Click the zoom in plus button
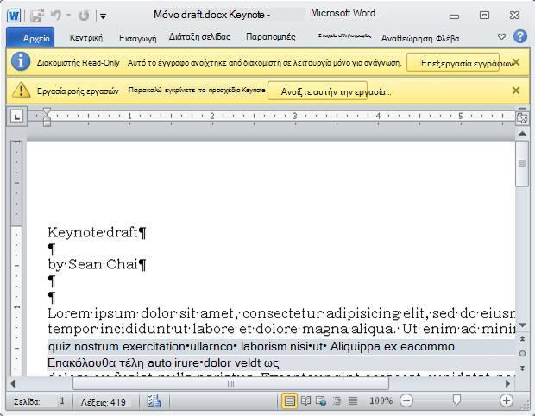The height and width of the screenshot is (416, 535). [x=507, y=400]
